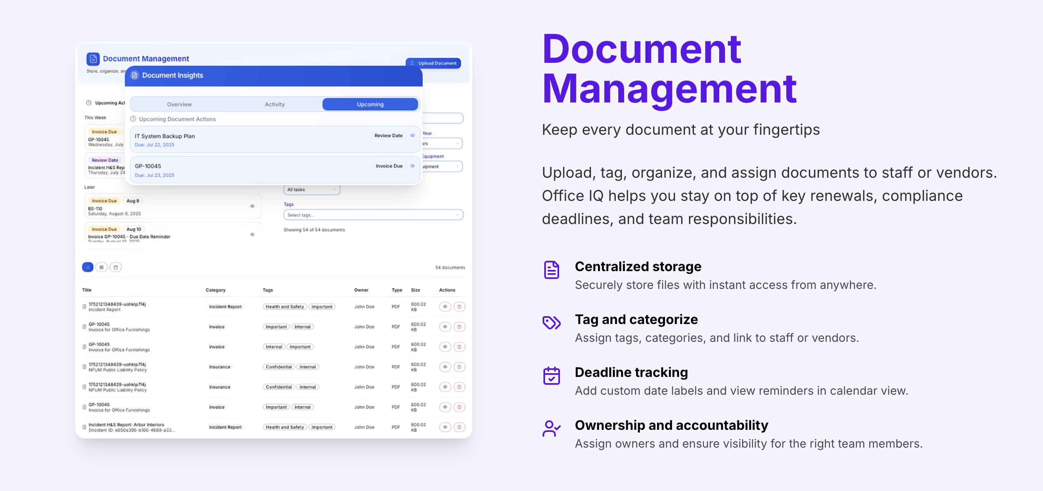1043x491 pixels.
Task: Click the Deadline tracking calendar icon
Action: (x=551, y=376)
